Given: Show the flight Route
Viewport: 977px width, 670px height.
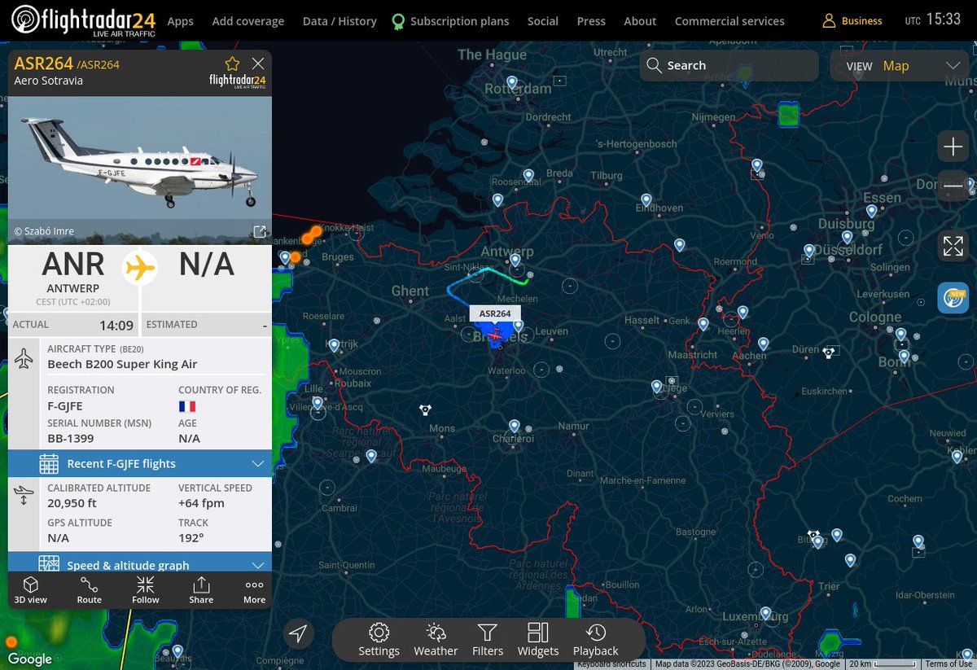Looking at the screenshot, I should (x=90, y=590).
